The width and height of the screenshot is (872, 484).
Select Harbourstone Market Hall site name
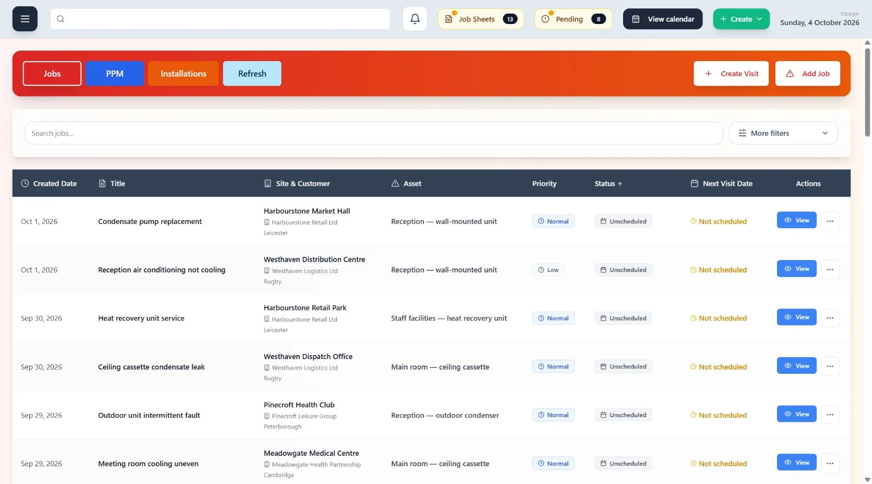(x=307, y=211)
